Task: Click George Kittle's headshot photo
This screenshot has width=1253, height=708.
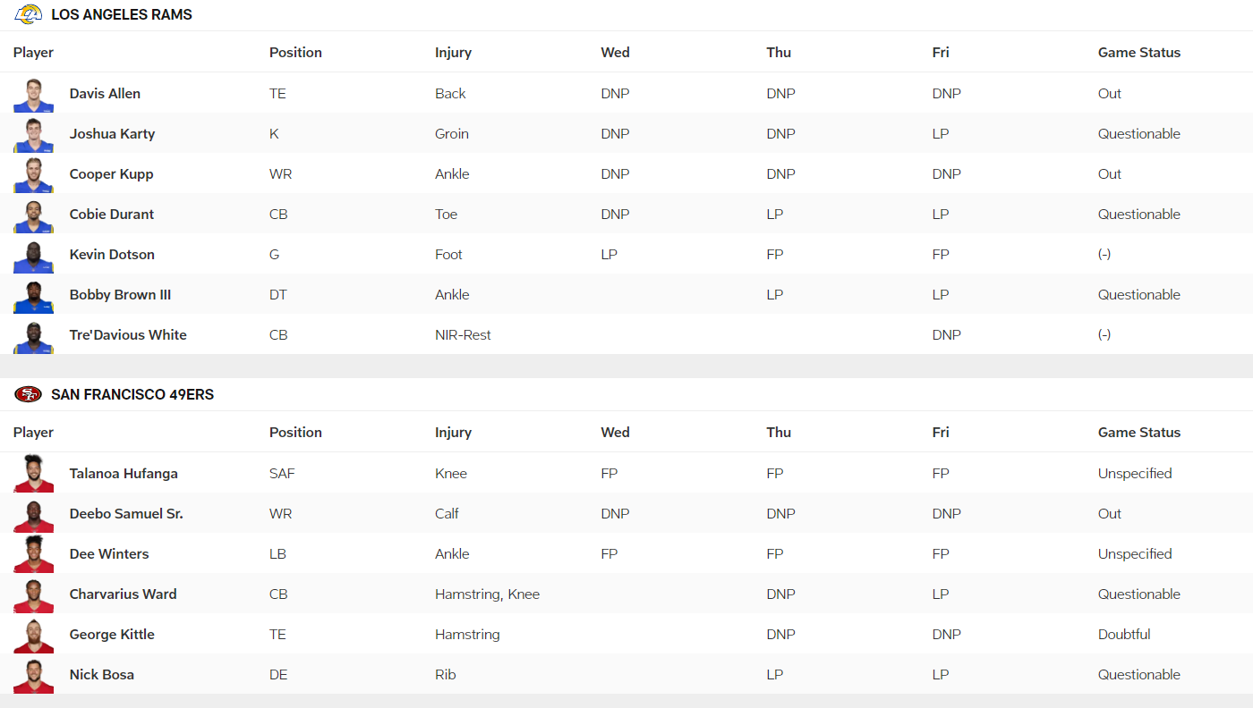Action: [33, 635]
